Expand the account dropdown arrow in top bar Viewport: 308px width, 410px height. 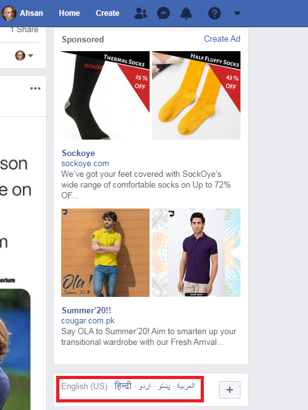tap(237, 13)
